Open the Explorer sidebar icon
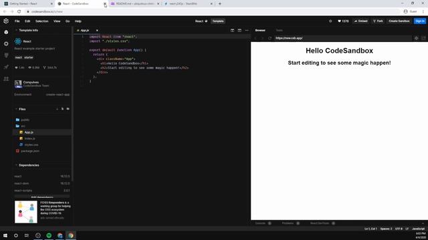 point(6,32)
